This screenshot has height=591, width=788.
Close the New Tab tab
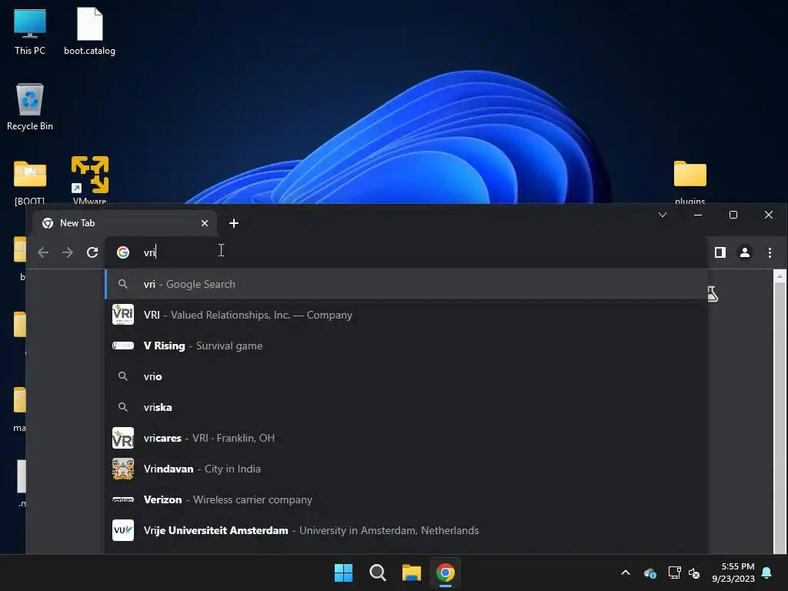[205, 223]
